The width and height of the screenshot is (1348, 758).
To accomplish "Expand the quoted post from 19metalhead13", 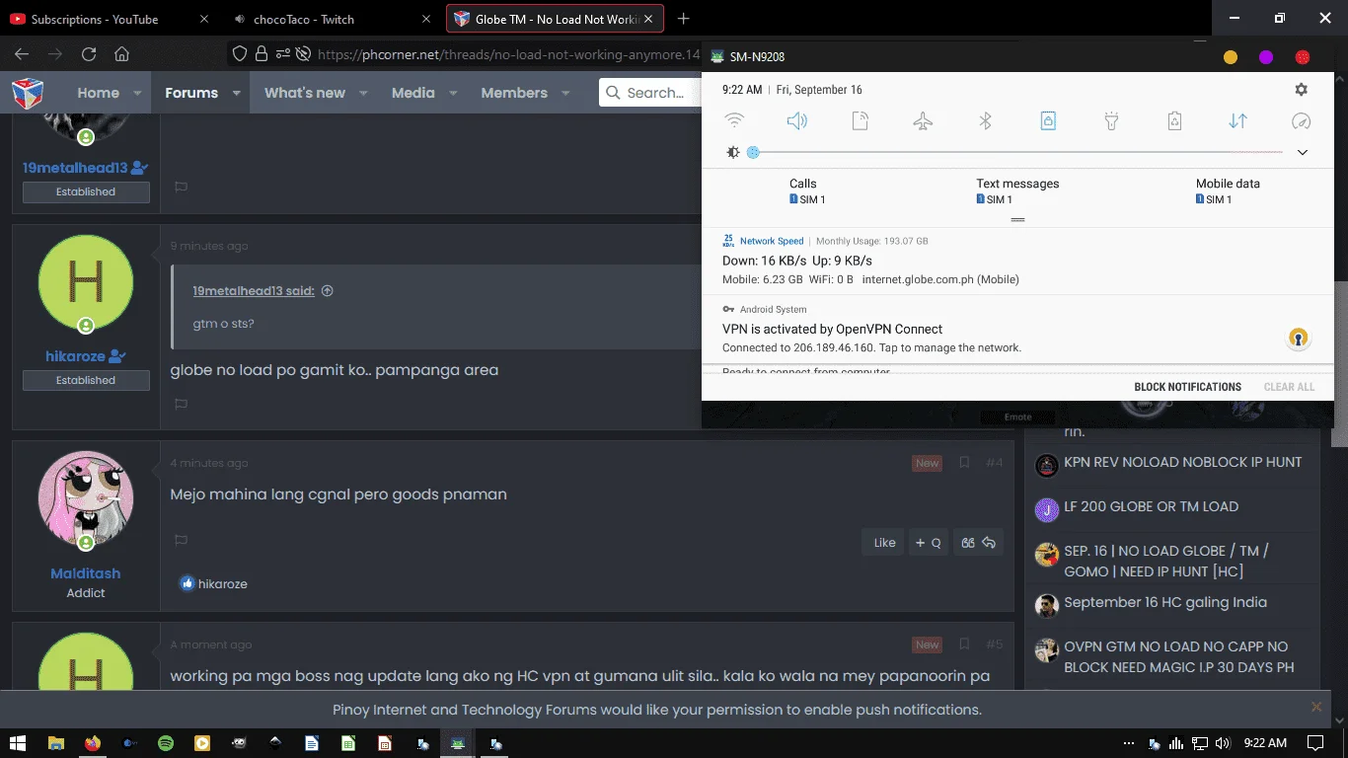I will [x=328, y=291].
